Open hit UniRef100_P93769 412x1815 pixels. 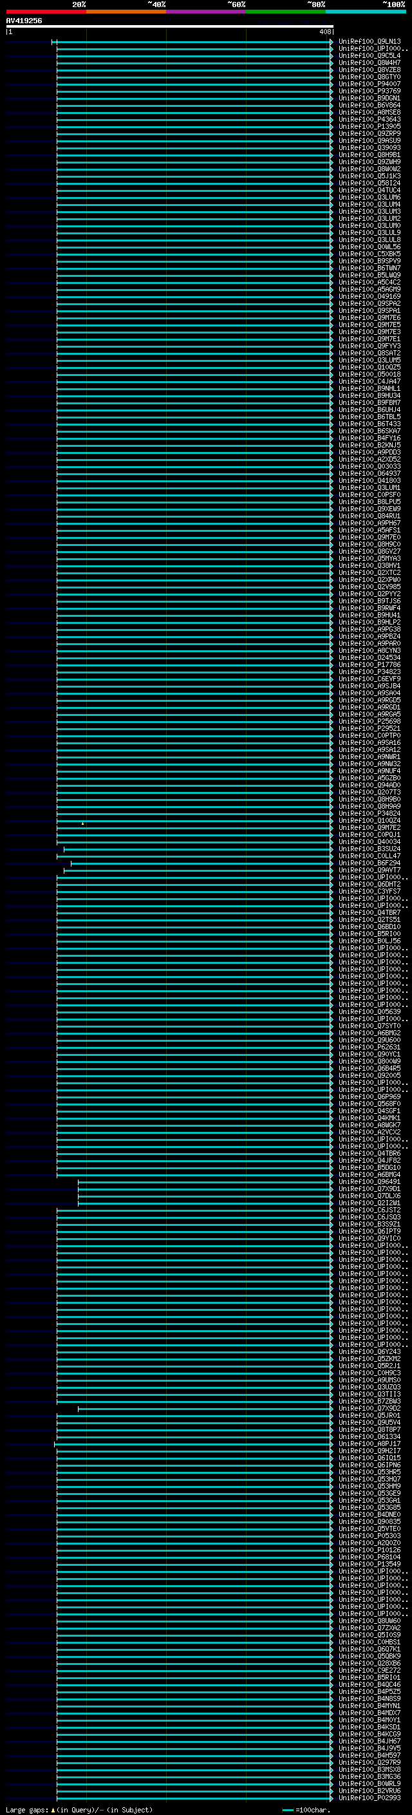[x=369, y=91]
